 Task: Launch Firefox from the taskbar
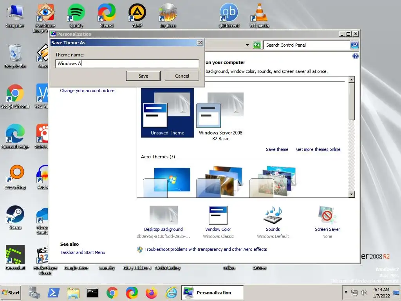coord(152,292)
